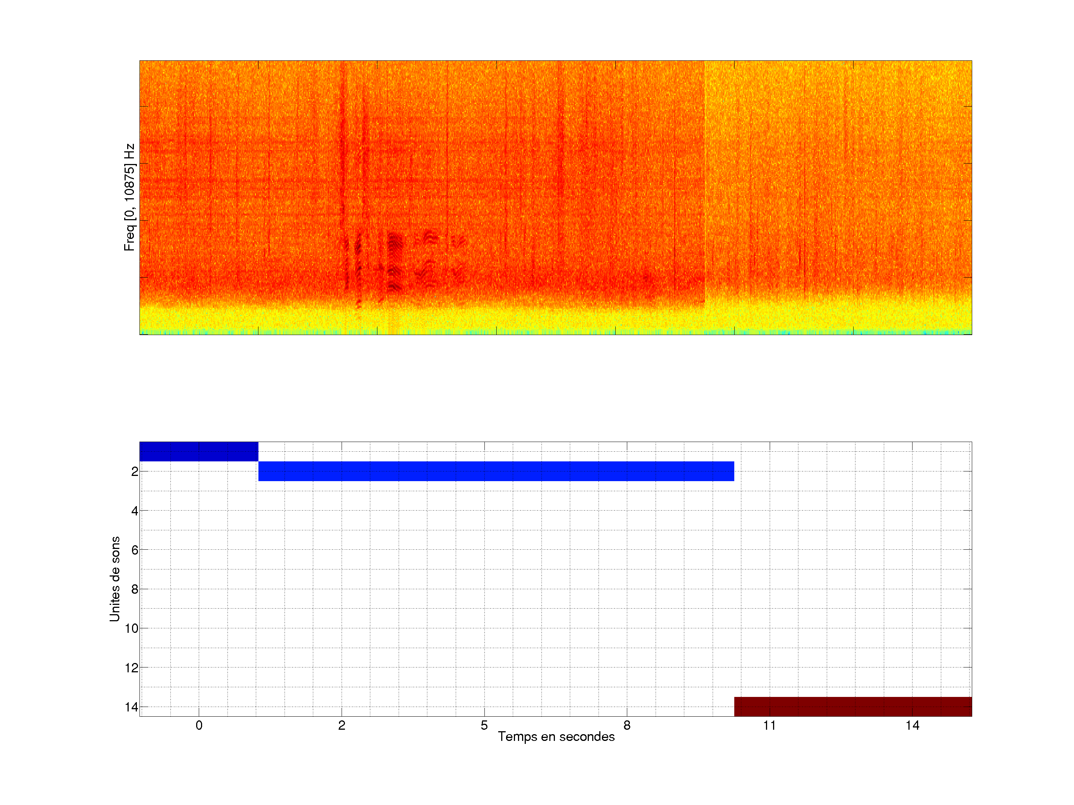Screen dimensions: 1074x805
Task: Click y-axis tick label 8
Action: pyautogui.click(x=135, y=590)
